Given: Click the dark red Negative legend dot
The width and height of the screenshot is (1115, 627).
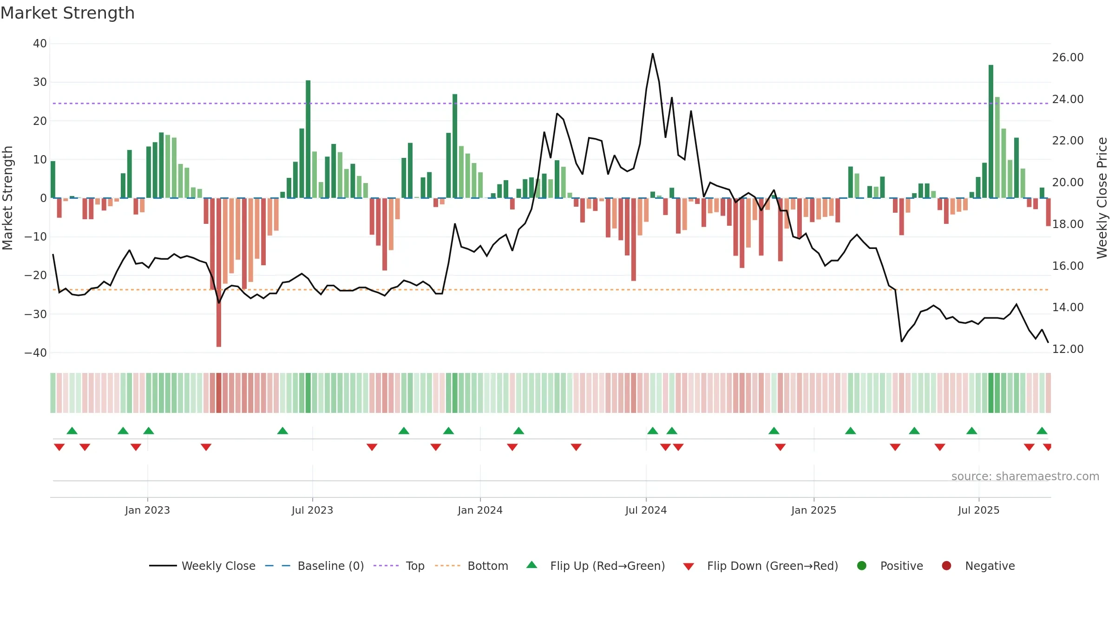Looking at the screenshot, I should (946, 566).
